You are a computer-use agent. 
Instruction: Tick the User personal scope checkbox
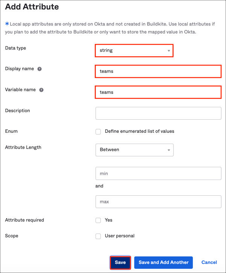pyautogui.click(x=98, y=236)
